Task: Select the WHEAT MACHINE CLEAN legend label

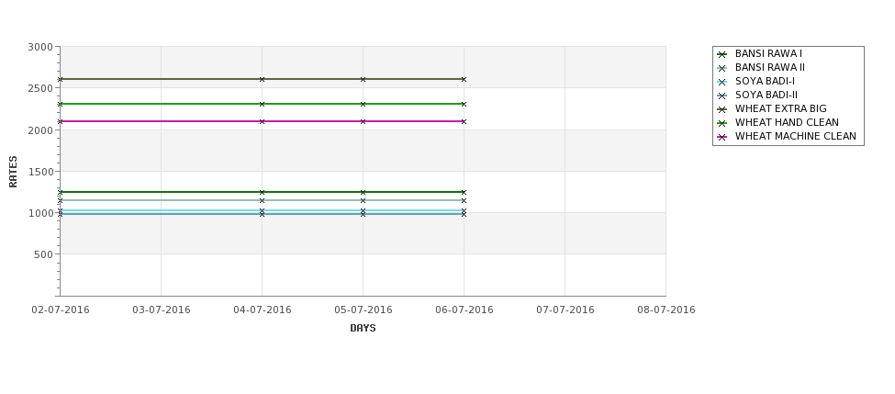Action: click(x=796, y=137)
